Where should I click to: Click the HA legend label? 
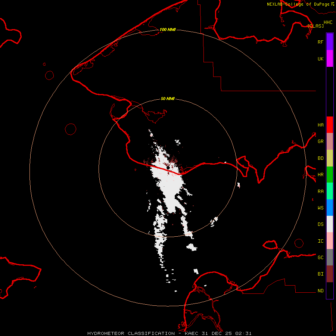tap(320, 125)
